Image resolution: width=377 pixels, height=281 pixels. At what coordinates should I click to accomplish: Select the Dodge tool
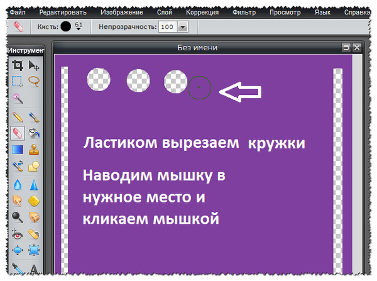18,218
